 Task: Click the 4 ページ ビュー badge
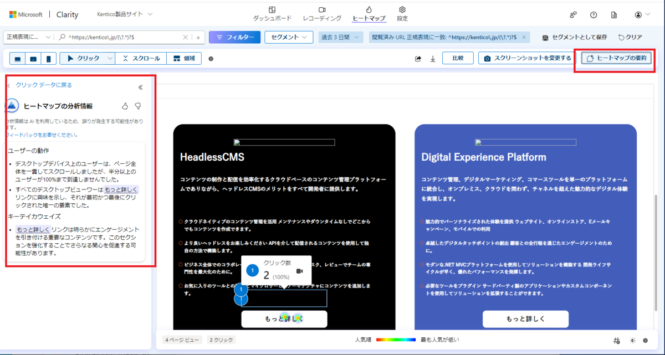[x=182, y=339]
